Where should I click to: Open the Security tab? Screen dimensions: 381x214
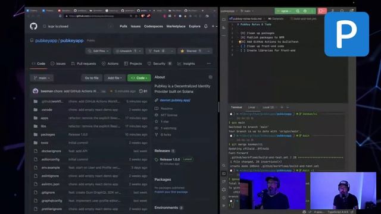tap(160, 64)
